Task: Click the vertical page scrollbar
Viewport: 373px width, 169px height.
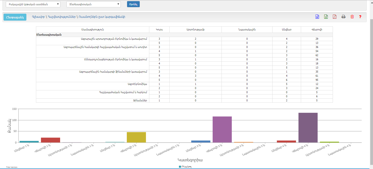Action: click(x=371, y=82)
